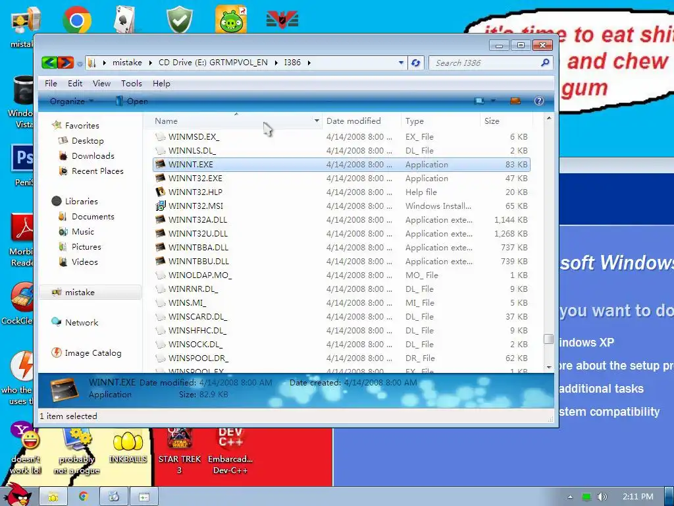Click the change view icon
Screen dimensions: 674x506
(x=479, y=101)
